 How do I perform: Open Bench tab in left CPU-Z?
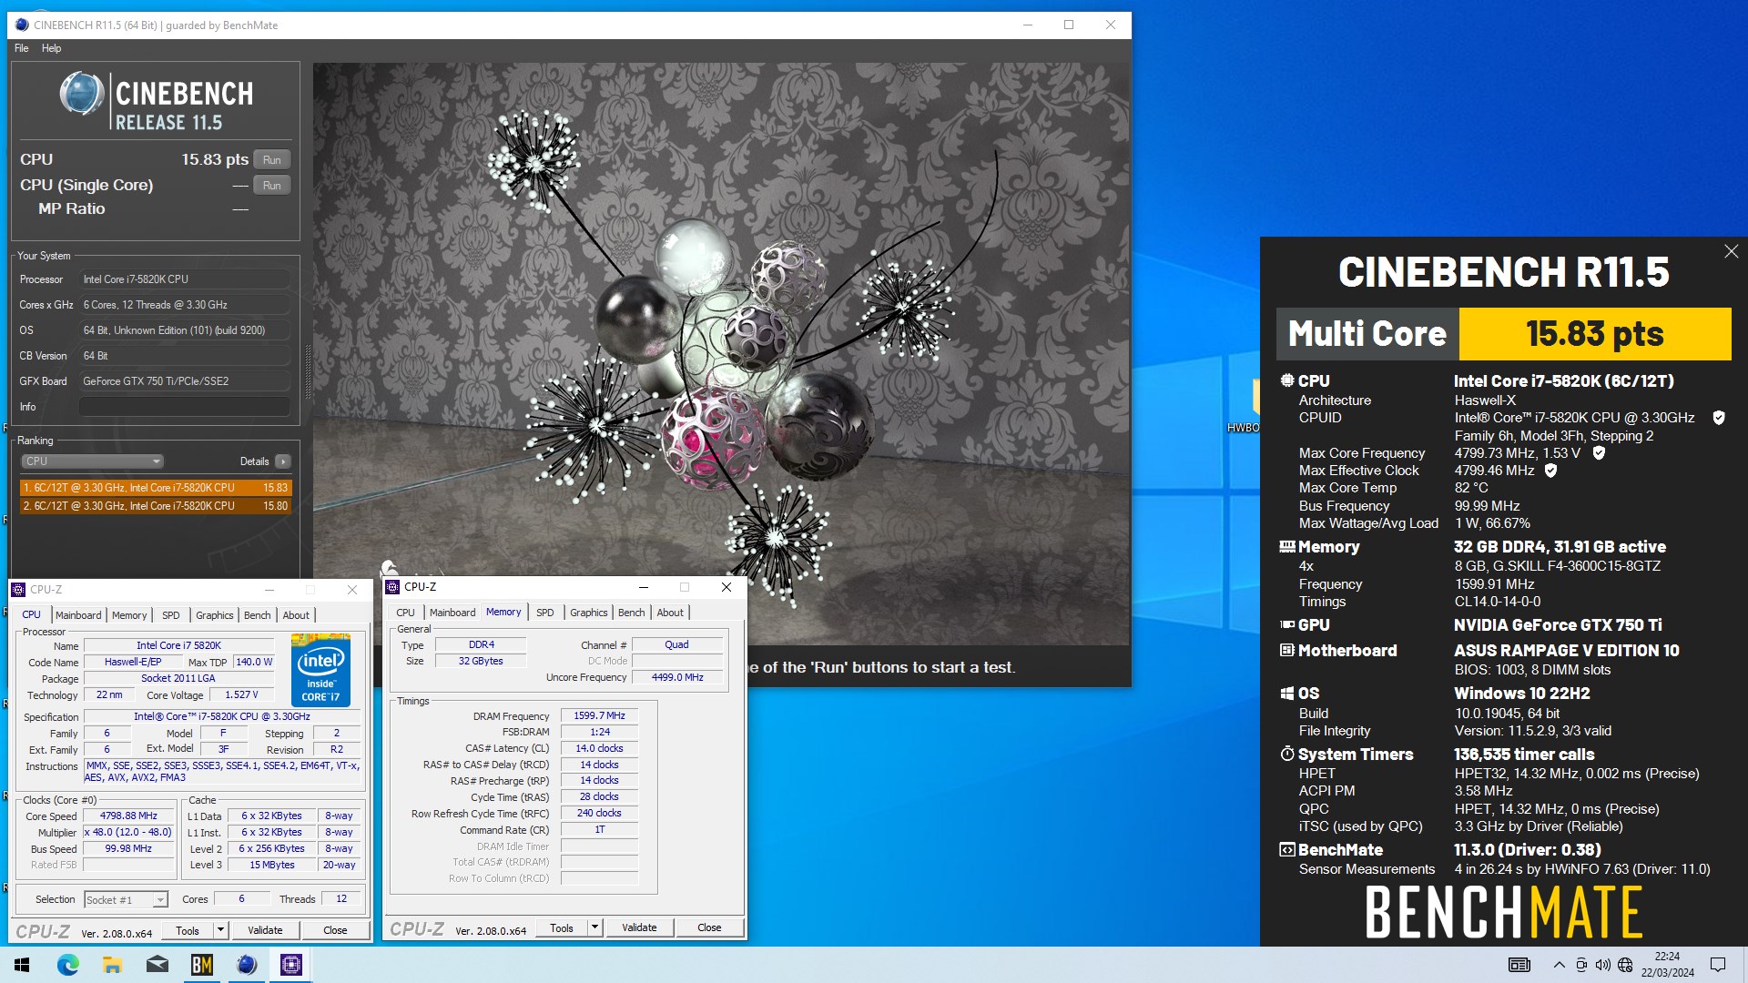[258, 615]
